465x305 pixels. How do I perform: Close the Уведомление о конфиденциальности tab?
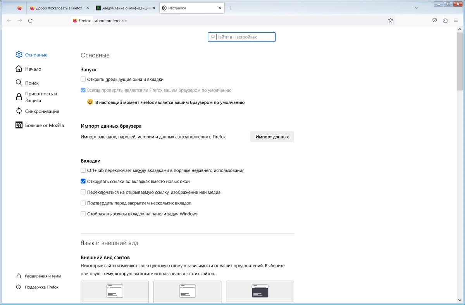154,8
